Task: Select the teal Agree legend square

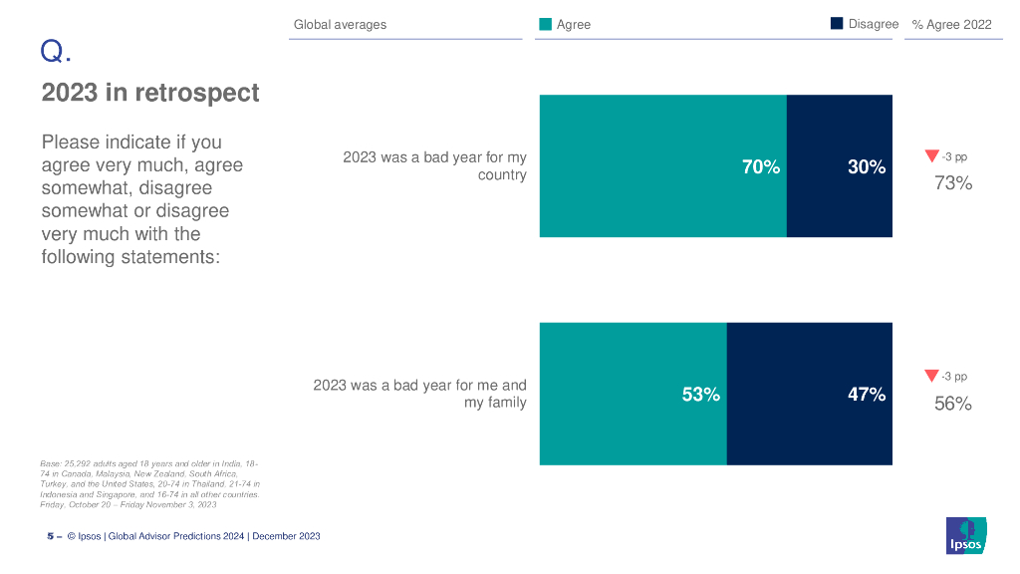Action: [x=545, y=24]
